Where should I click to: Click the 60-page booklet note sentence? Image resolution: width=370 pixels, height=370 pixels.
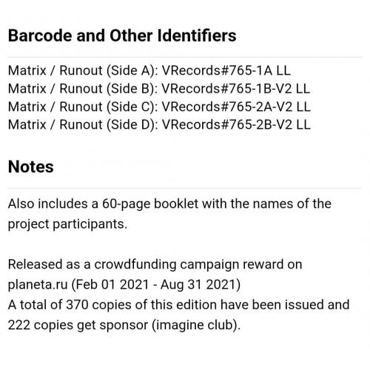(x=169, y=214)
